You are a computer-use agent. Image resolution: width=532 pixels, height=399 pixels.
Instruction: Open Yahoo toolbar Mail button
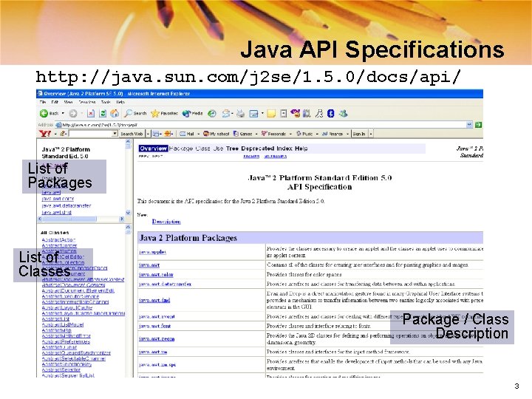[x=187, y=134]
